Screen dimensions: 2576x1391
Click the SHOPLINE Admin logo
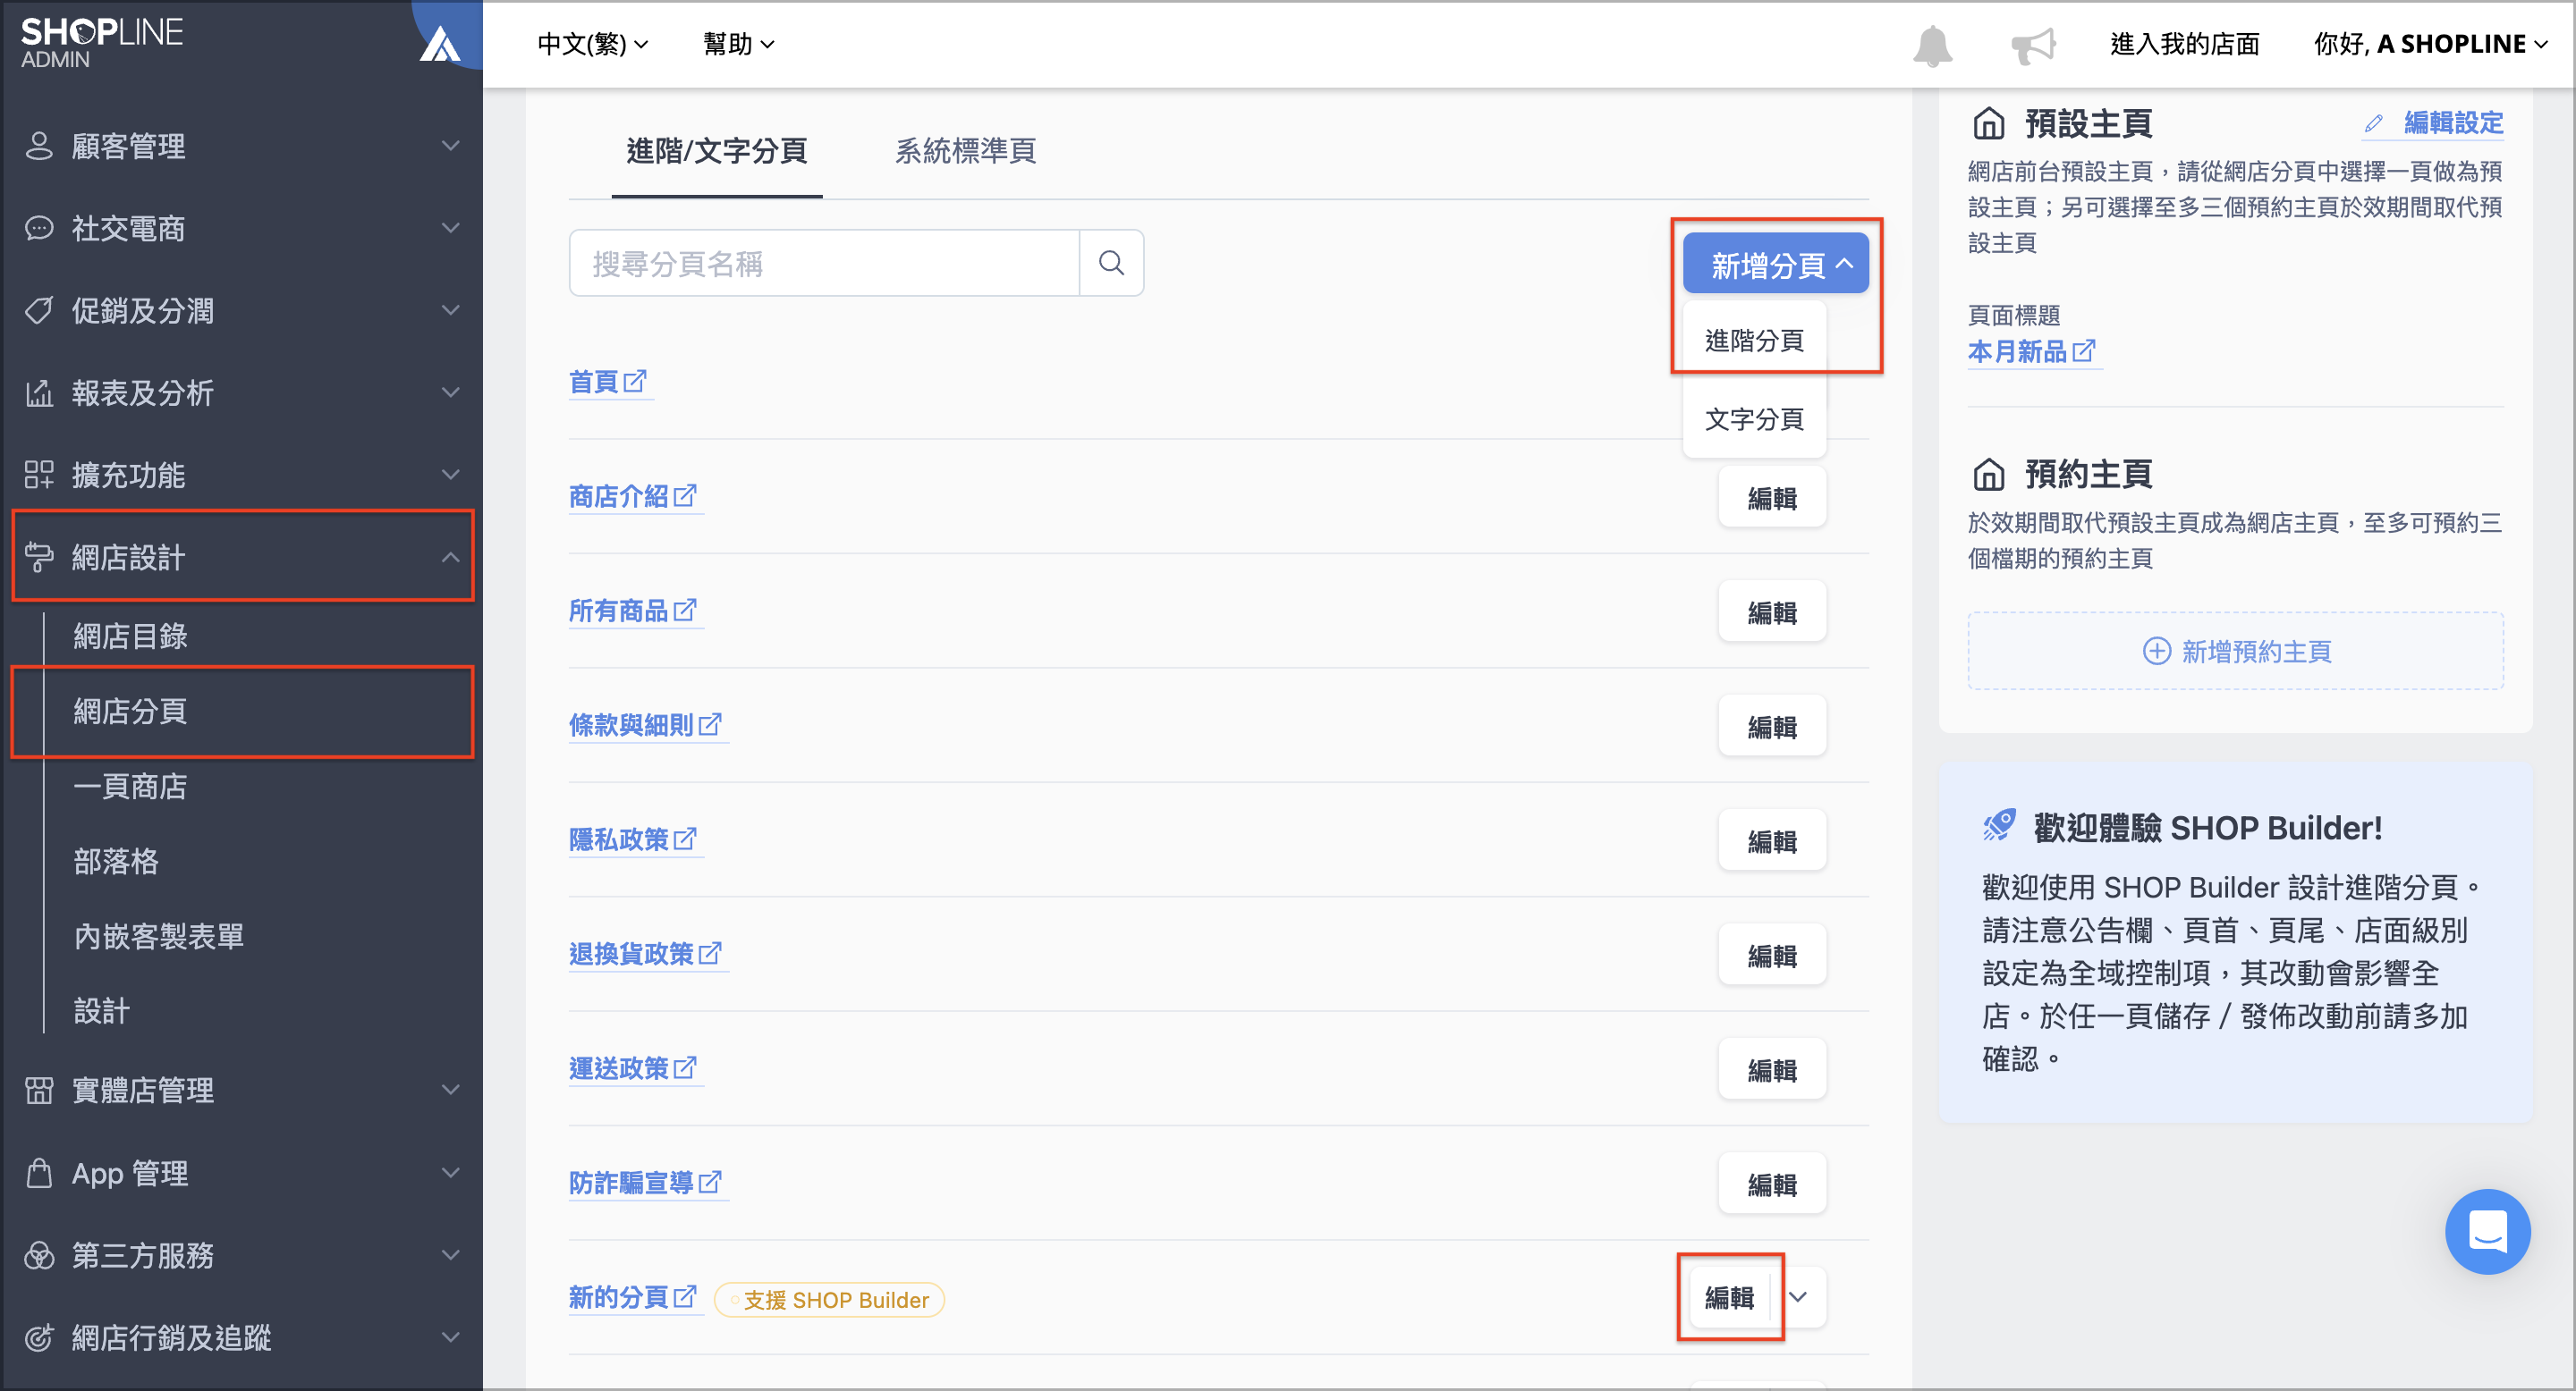pos(101,43)
